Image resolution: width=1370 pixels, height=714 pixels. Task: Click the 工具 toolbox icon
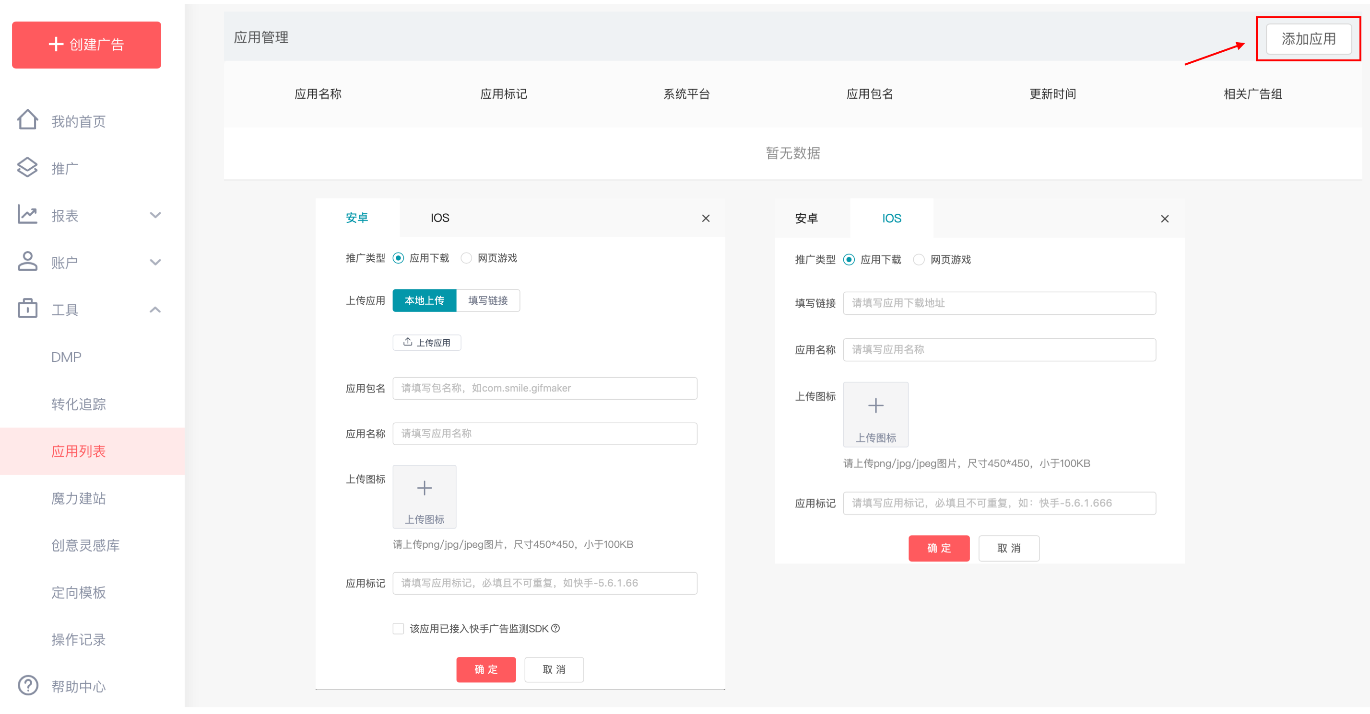coord(28,310)
